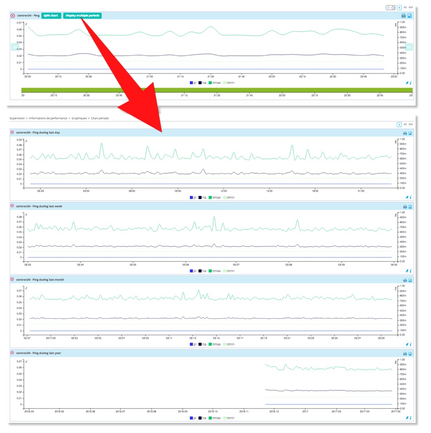Shift top chart period backward with << arrow
This screenshot has height=433, width=431.
pos(15,47)
